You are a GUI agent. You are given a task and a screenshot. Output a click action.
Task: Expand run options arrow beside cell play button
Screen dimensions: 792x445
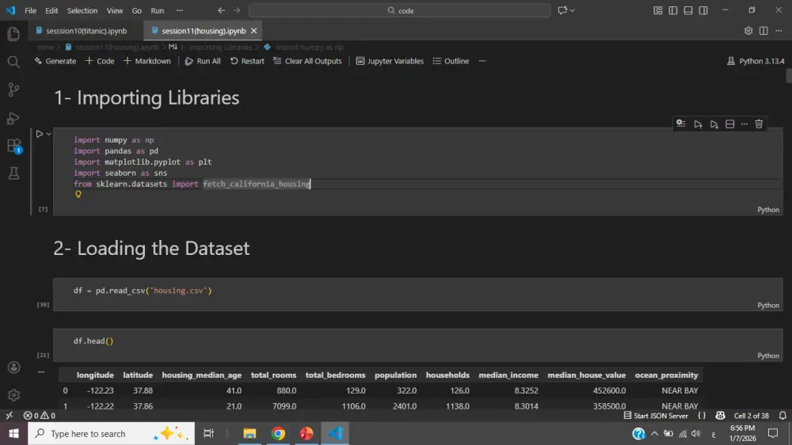(48, 134)
